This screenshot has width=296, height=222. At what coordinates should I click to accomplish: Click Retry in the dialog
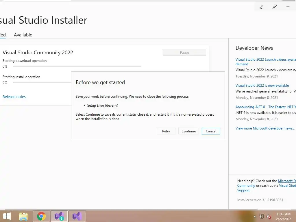click(166, 131)
